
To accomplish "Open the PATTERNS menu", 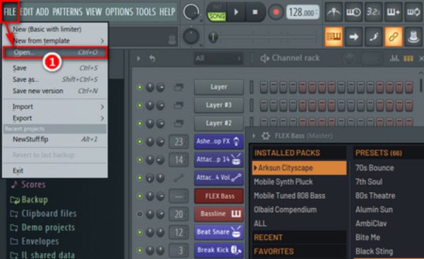I will pos(67,11).
